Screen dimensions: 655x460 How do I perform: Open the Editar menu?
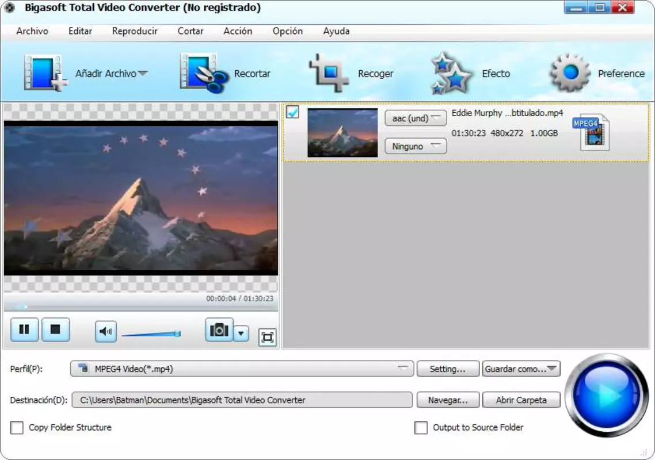(x=80, y=31)
